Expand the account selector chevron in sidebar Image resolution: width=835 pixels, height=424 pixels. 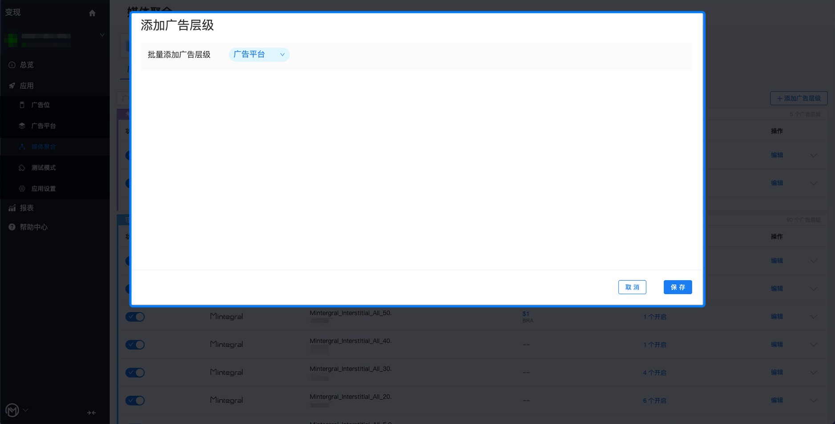[x=102, y=35]
